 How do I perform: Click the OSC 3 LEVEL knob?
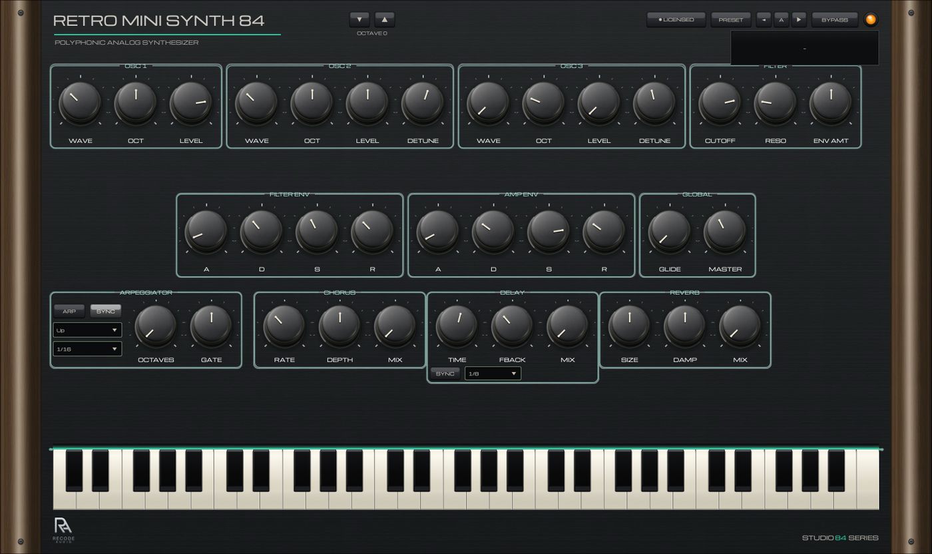pyautogui.click(x=598, y=103)
